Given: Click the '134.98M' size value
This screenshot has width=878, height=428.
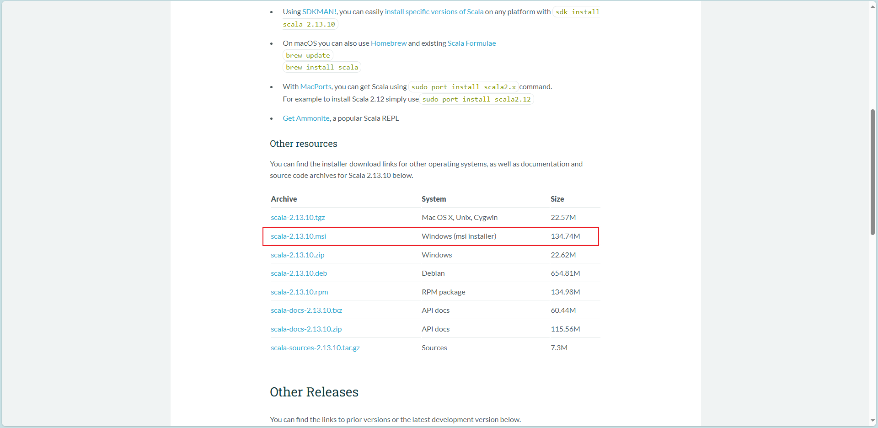Looking at the screenshot, I should [x=565, y=292].
